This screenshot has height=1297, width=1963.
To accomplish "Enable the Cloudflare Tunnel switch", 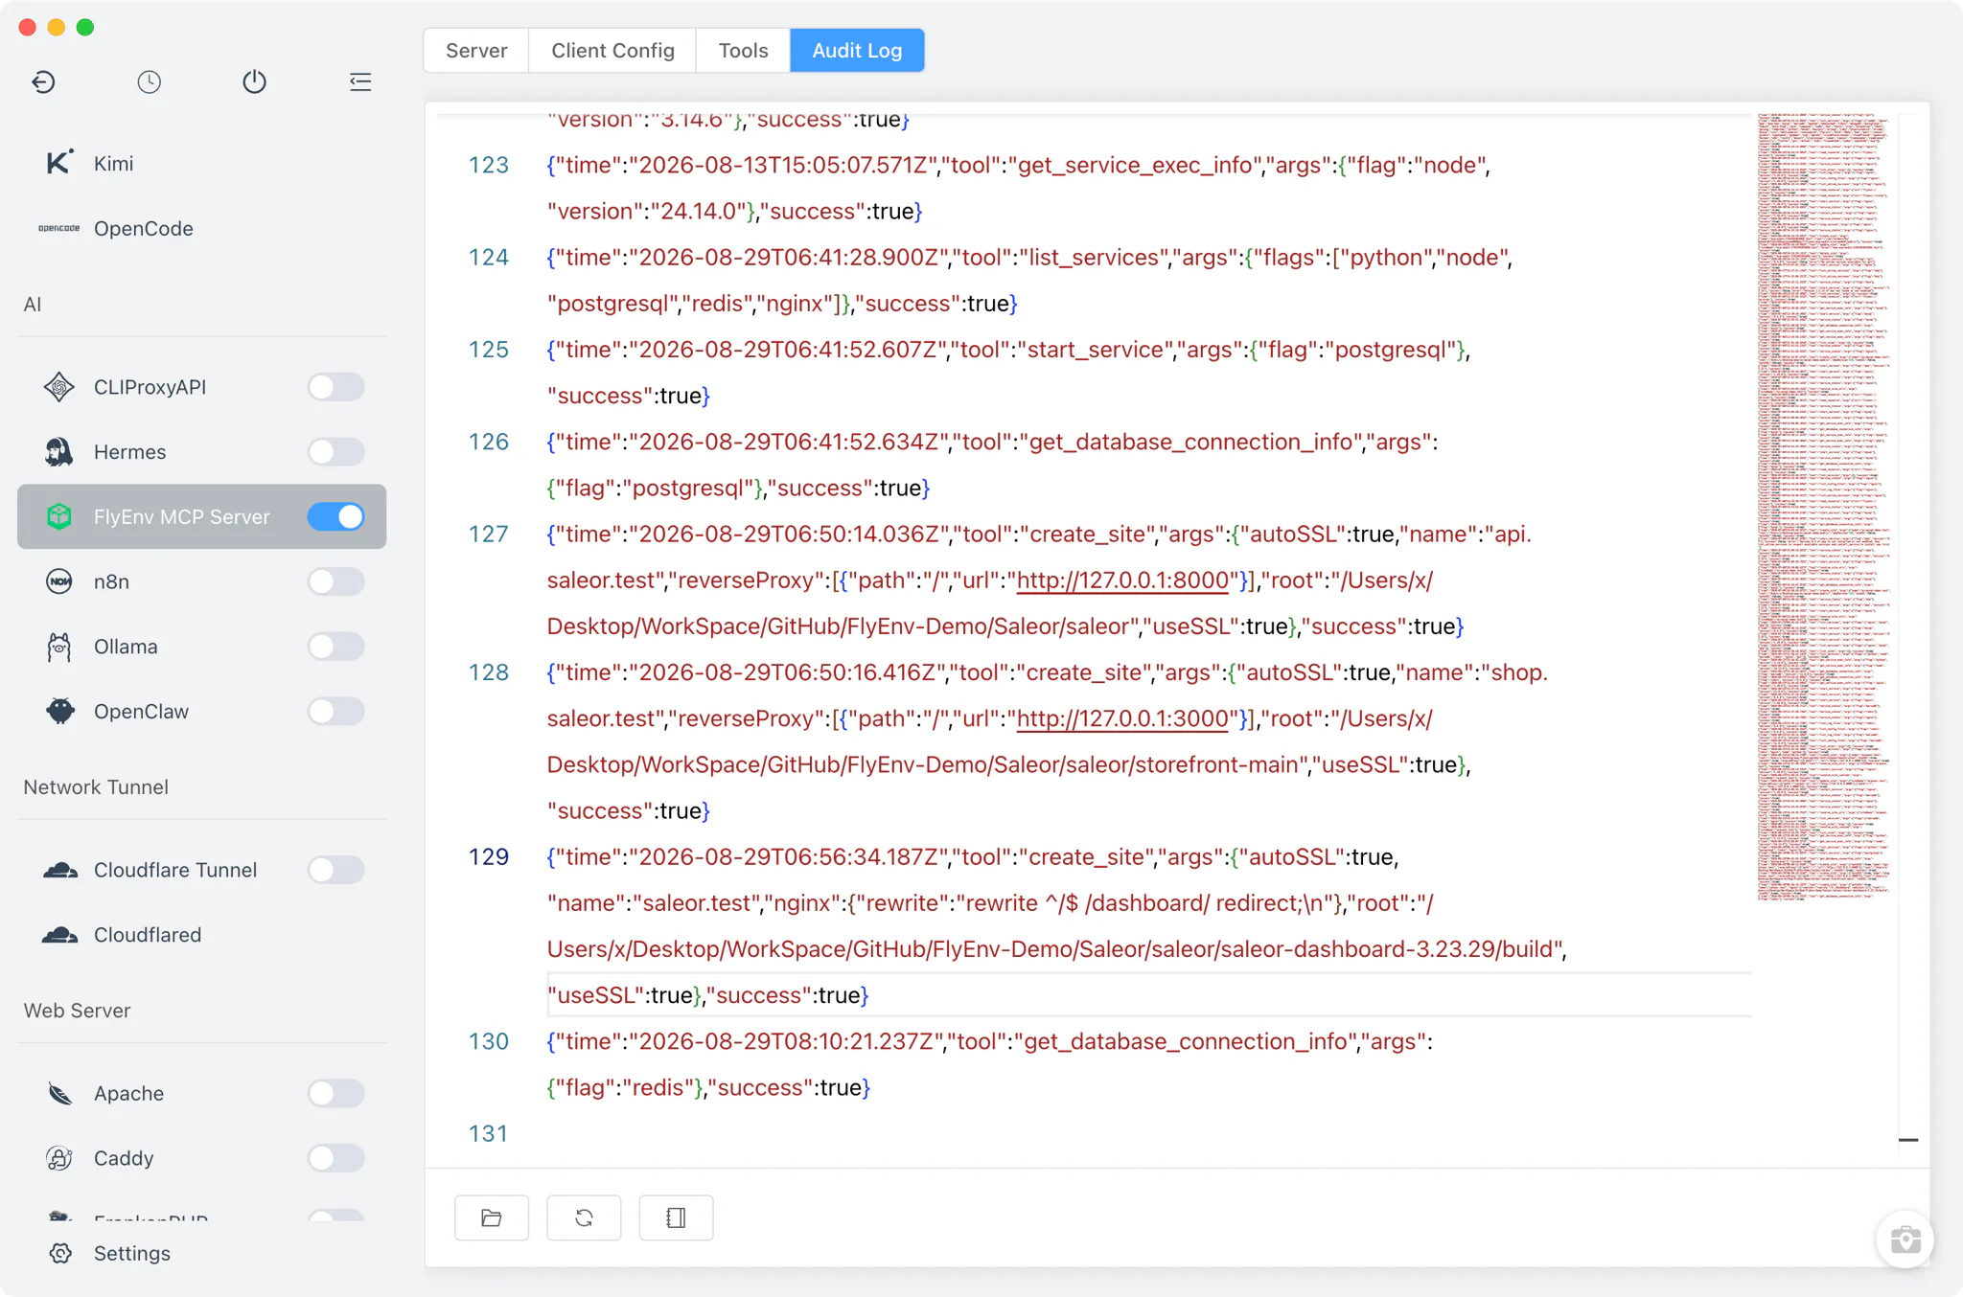I will 335,870.
